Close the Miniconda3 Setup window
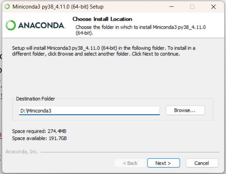226x174 pixels. click(213, 7)
